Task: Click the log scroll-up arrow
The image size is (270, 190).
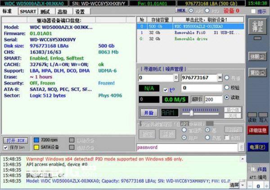Action: click(x=243, y=158)
